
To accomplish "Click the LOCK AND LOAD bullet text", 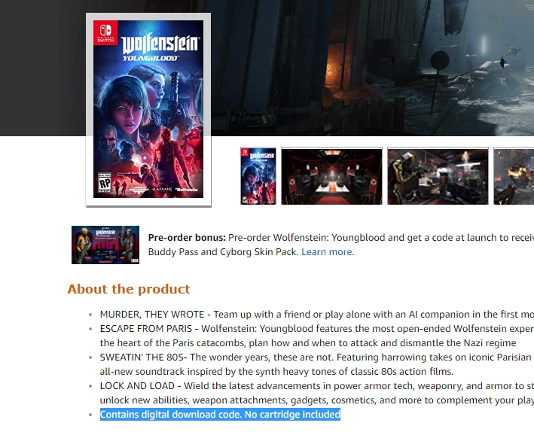I will coord(317,393).
